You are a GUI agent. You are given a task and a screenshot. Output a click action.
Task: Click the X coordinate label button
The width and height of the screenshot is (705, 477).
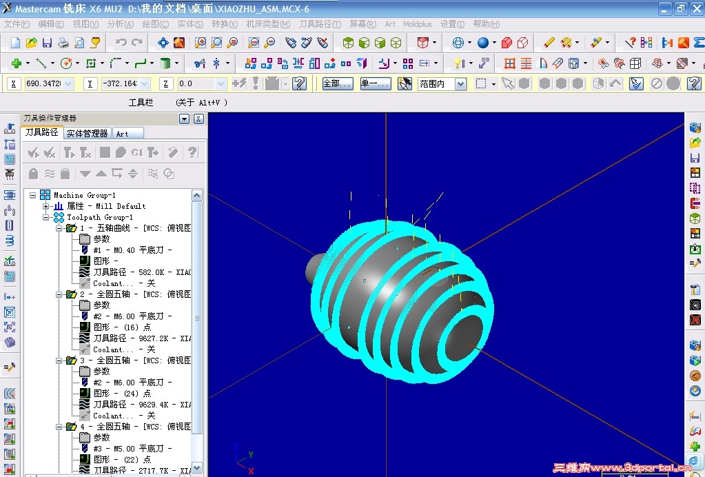coord(14,83)
